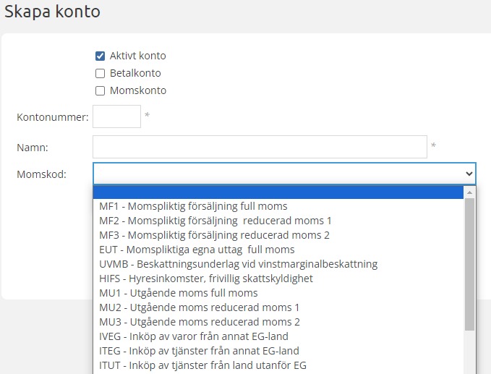This screenshot has width=491, height=374.
Task: Choose MU1 - Utgående moms full moms
Action: 178,293
